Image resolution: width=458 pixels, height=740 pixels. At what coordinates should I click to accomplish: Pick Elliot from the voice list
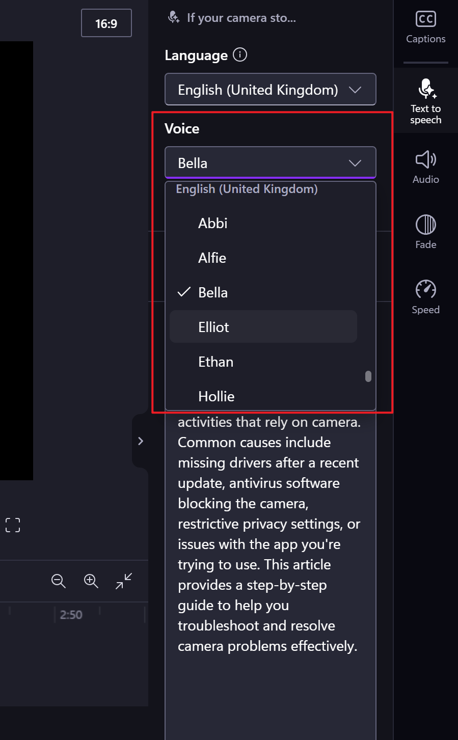pos(214,327)
